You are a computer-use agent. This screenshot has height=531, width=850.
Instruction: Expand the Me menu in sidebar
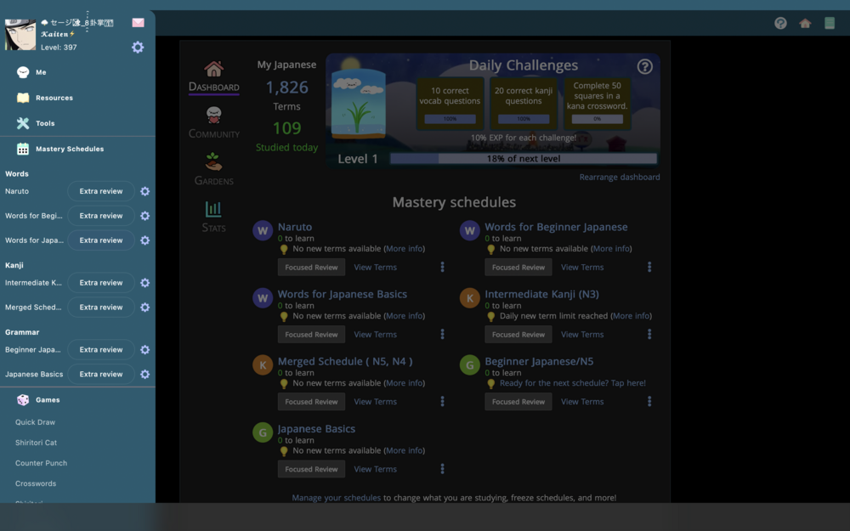point(41,72)
